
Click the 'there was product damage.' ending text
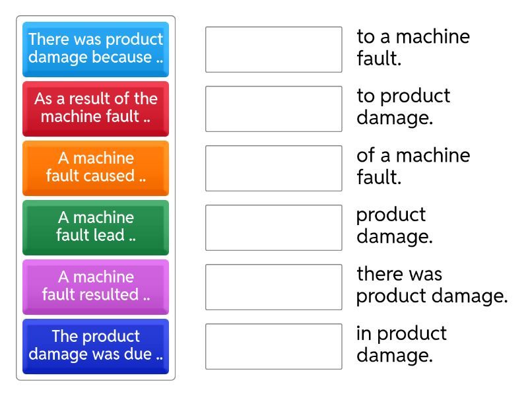(432, 285)
